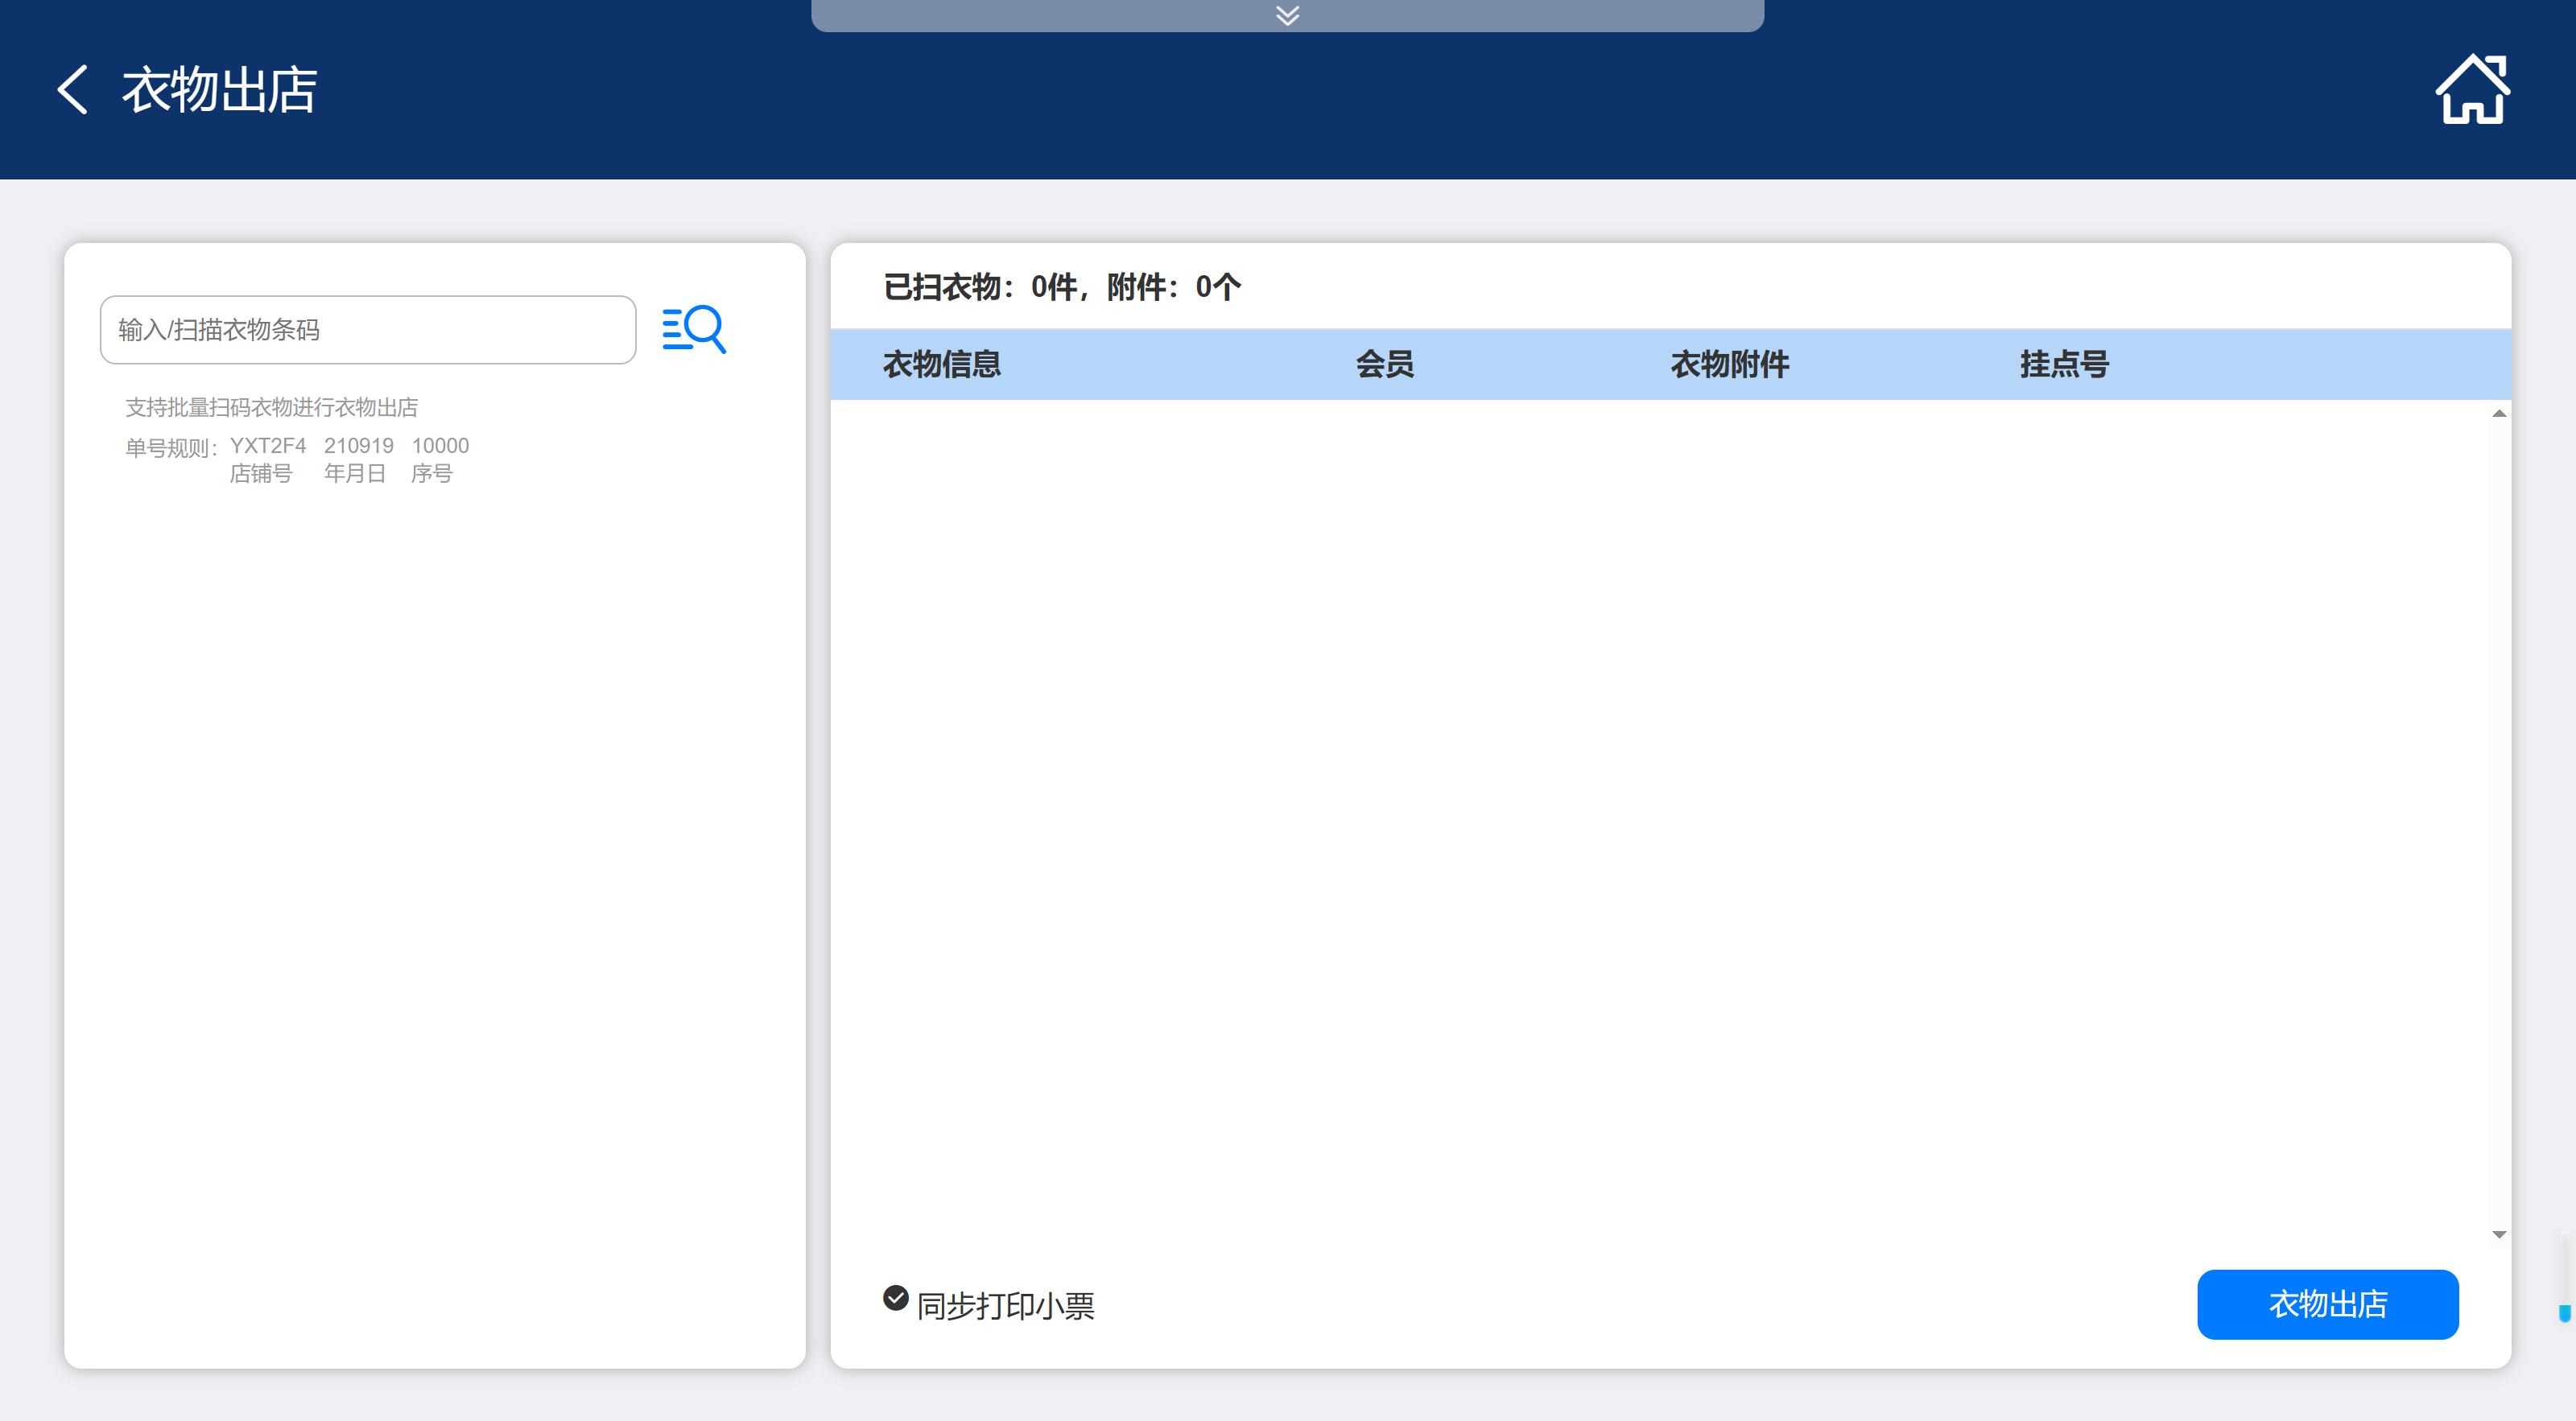This screenshot has width=2576, height=1421.
Task: Expand the top pull-down double chevron
Action: tap(1287, 15)
